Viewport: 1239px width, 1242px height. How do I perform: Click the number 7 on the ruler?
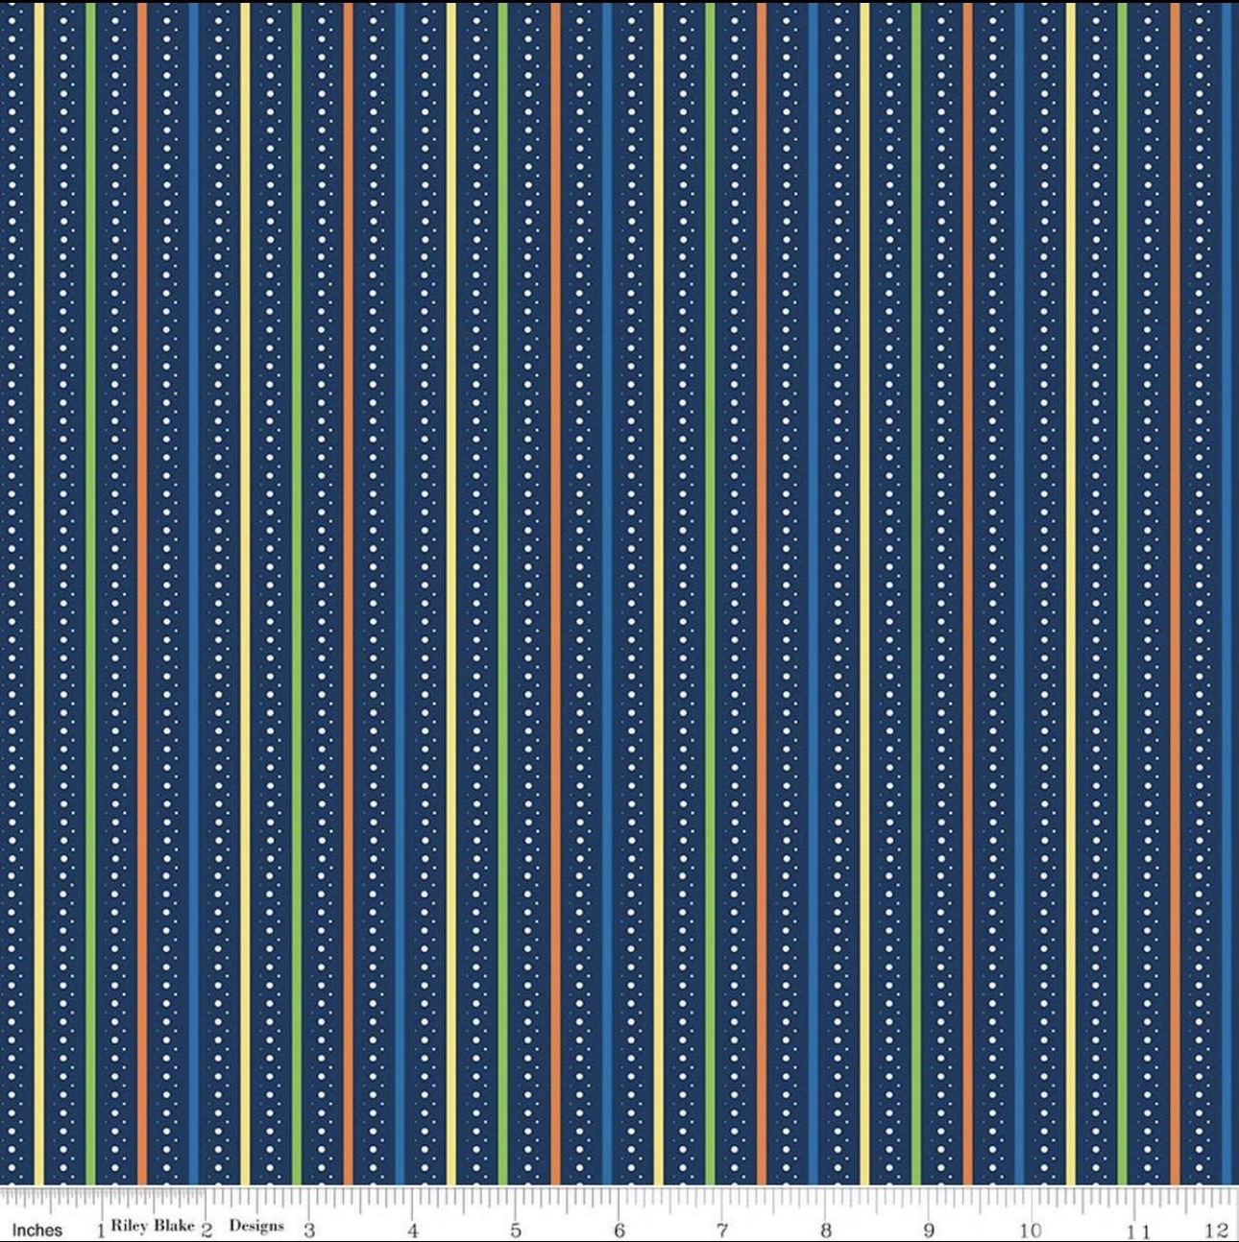tap(722, 1230)
